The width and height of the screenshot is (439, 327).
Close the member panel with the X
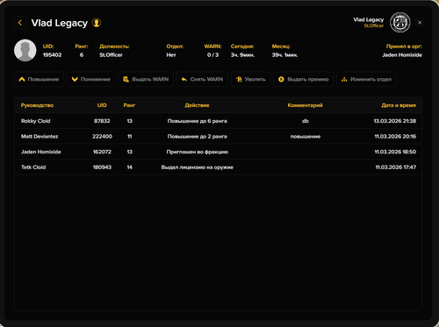pos(420,23)
